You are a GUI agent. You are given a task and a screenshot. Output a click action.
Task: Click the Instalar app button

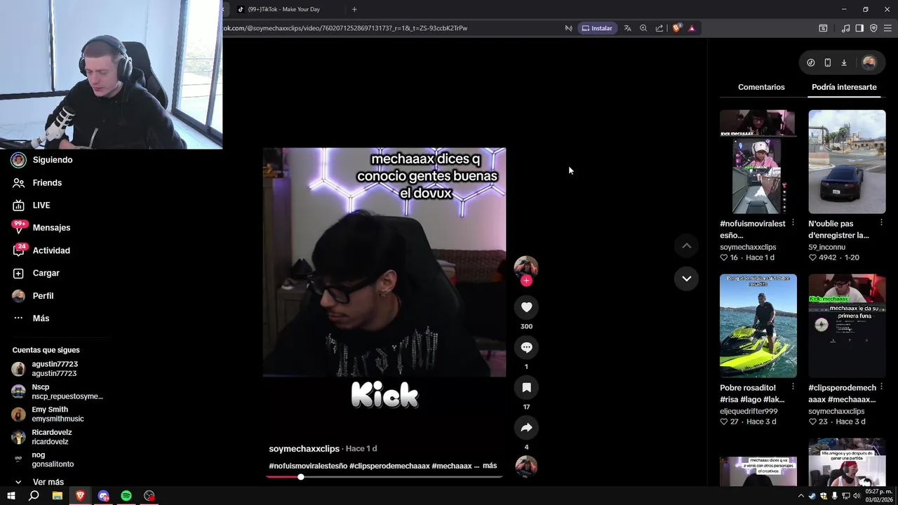pyautogui.click(x=597, y=28)
